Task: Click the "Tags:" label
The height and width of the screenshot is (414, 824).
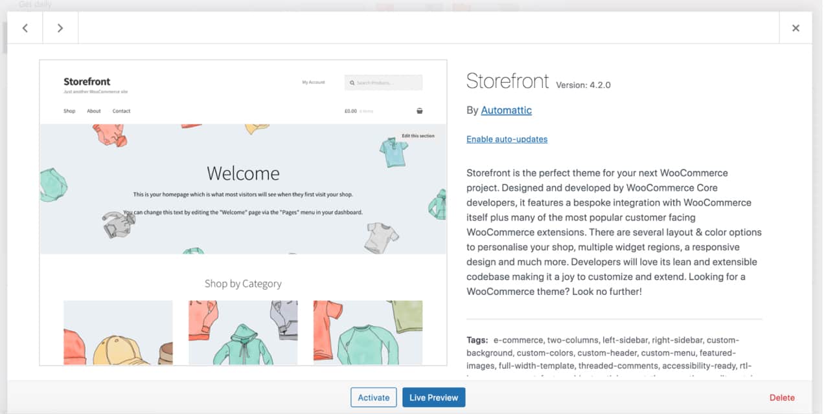Action: (x=477, y=340)
